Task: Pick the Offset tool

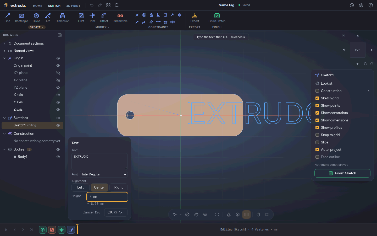Action: click(x=104, y=18)
